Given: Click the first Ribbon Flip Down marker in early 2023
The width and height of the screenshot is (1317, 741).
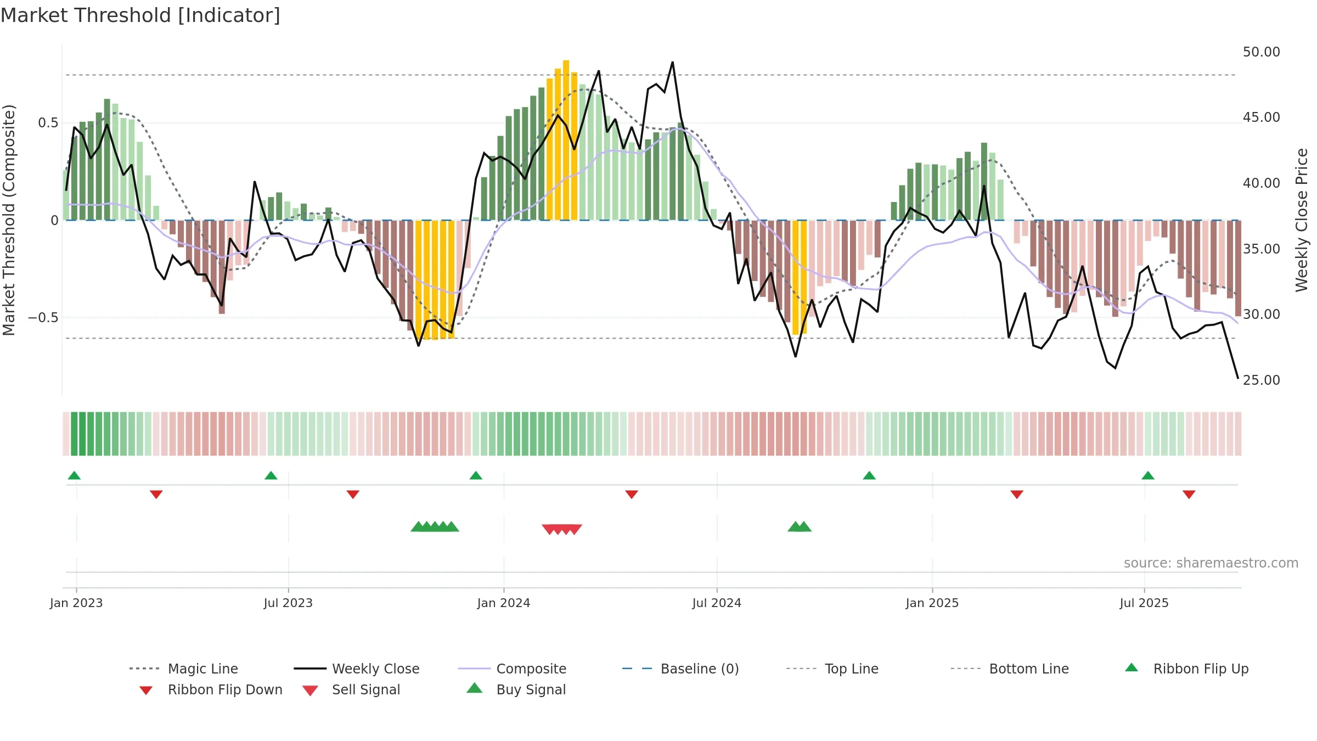Looking at the screenshot, I should click(x=156, y=495).
